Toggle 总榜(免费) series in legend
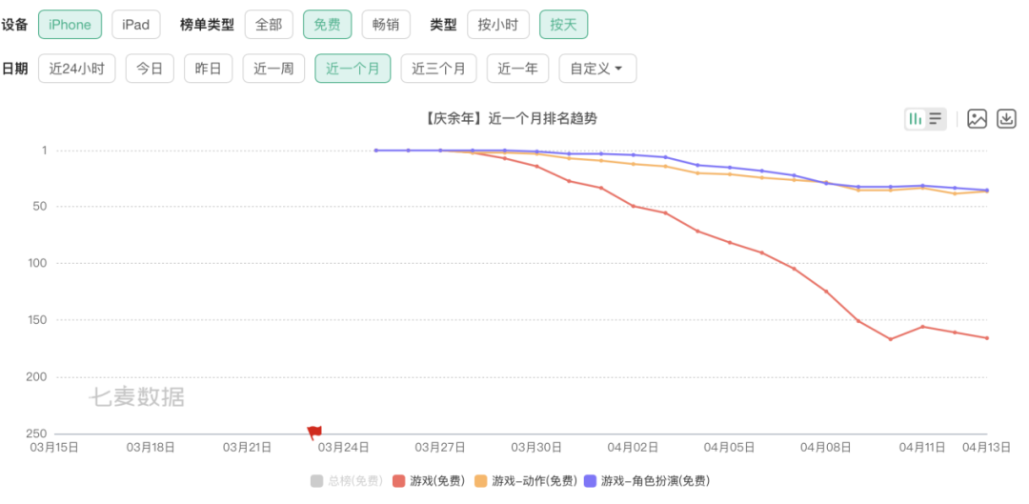Image resolution: width=1029 pixels, height=504 pixels. pos(346,481)
